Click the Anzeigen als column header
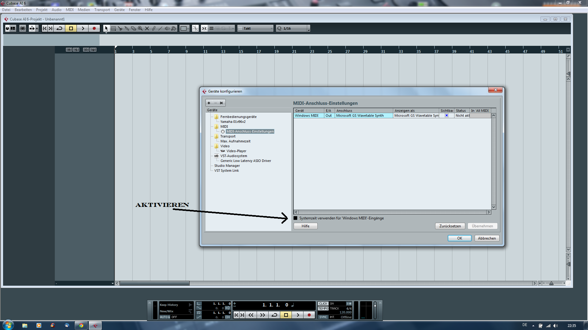The image size is (588, 330). point(416,111)
